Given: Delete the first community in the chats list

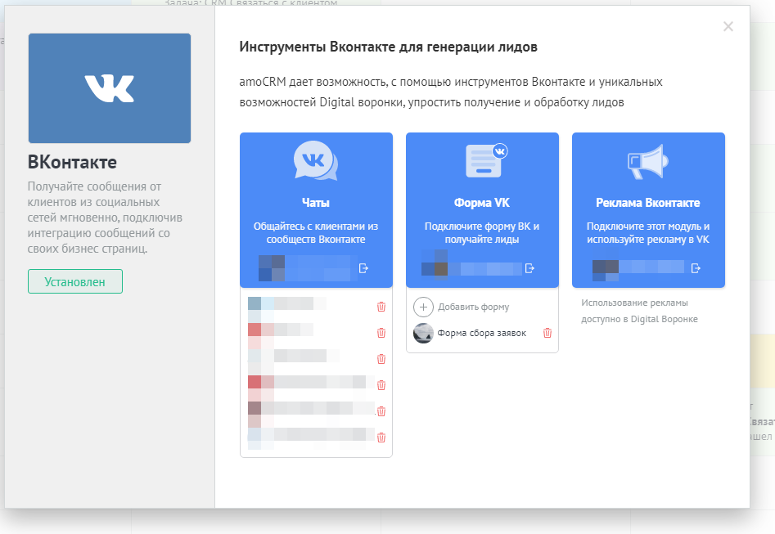Looking at the screenshot, I should click(x=381, y=307).
